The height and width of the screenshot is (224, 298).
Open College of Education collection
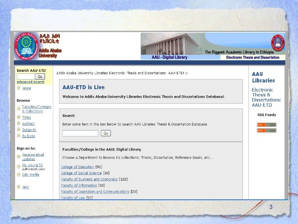click(77, 167)
